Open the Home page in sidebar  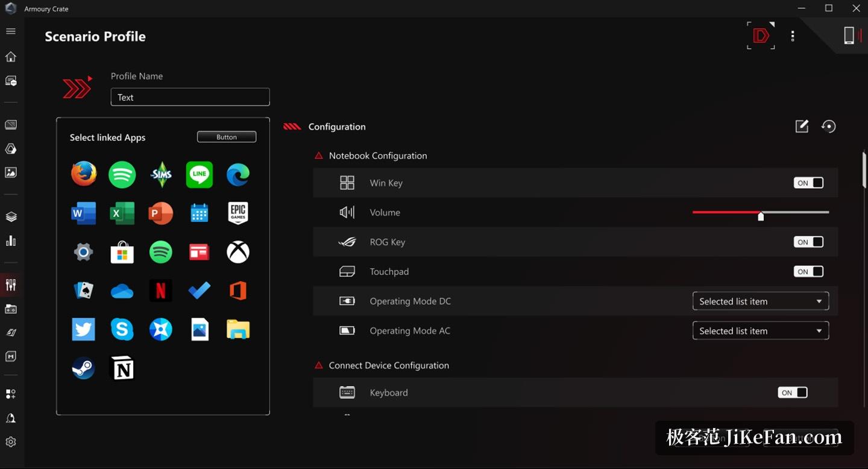10,57
